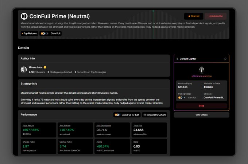The image size is (248, 164).
Task: Select the Top Returns tag
Action: pyautogui.click(x=30, y=34)
